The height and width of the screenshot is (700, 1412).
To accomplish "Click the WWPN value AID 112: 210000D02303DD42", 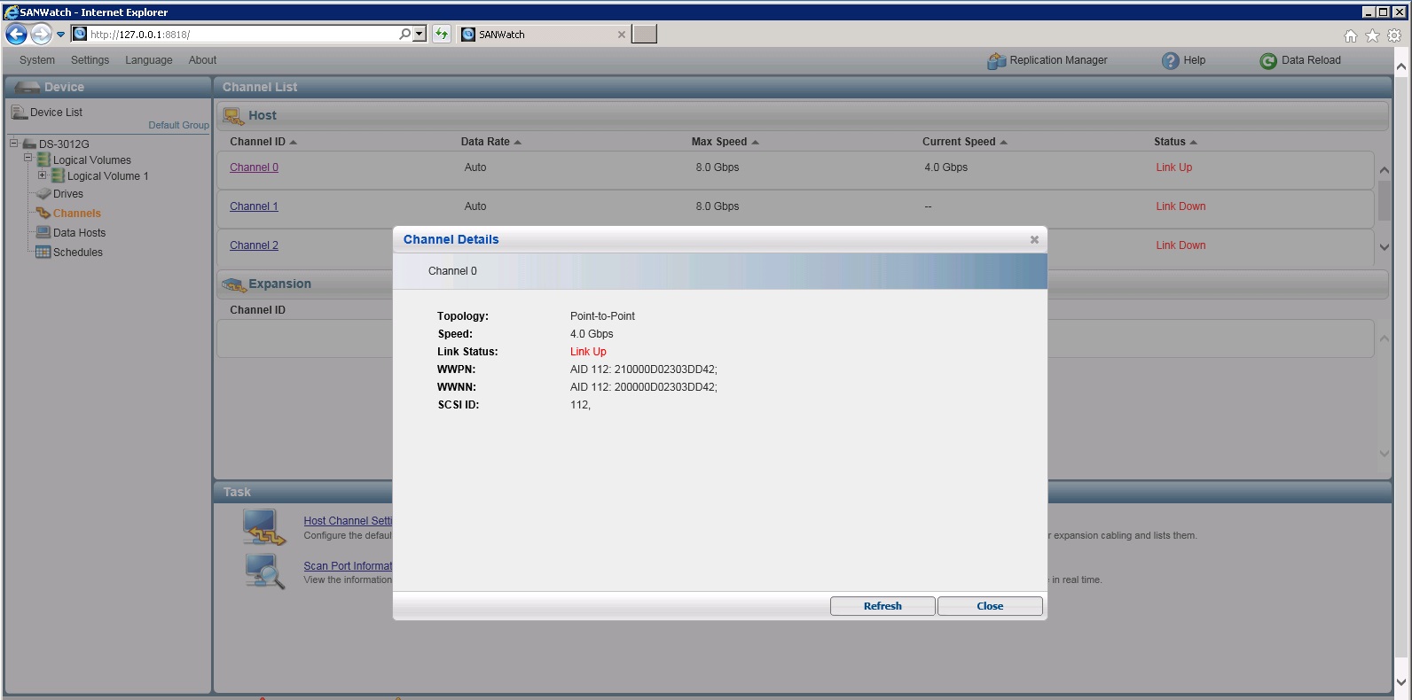I will click(644, 369).
